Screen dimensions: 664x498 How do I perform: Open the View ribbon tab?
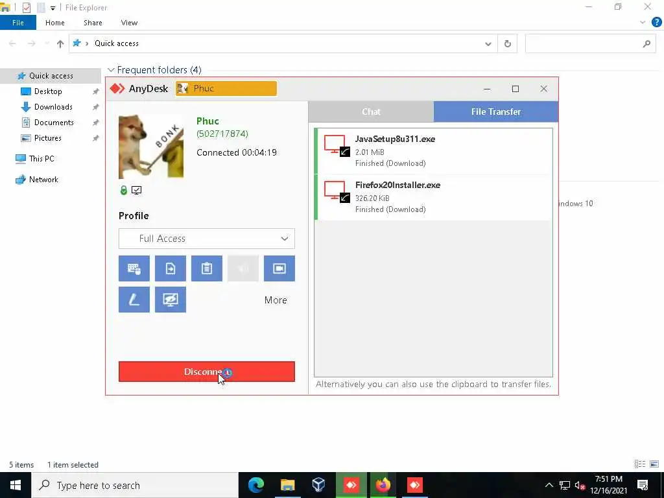(x=129, y=23)
